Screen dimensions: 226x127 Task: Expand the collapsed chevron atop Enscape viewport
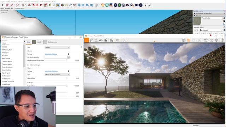pos(154,42)
